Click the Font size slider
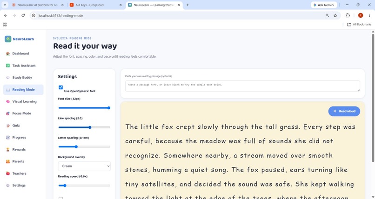Viewport: 375px width, 199px height. (x=84, y=108)
